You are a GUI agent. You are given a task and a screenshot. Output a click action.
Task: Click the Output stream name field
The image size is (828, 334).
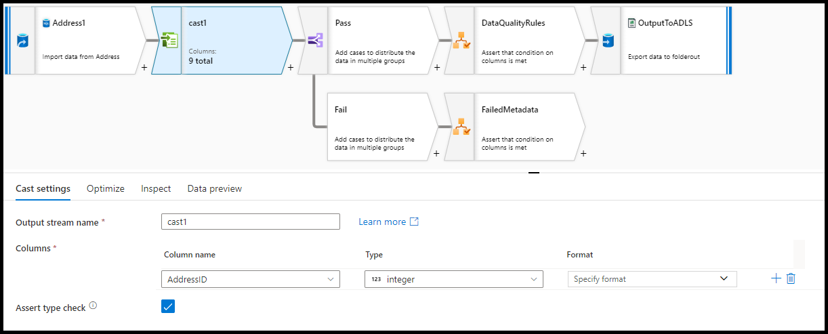pyautogui.click(x=250, y=222)
